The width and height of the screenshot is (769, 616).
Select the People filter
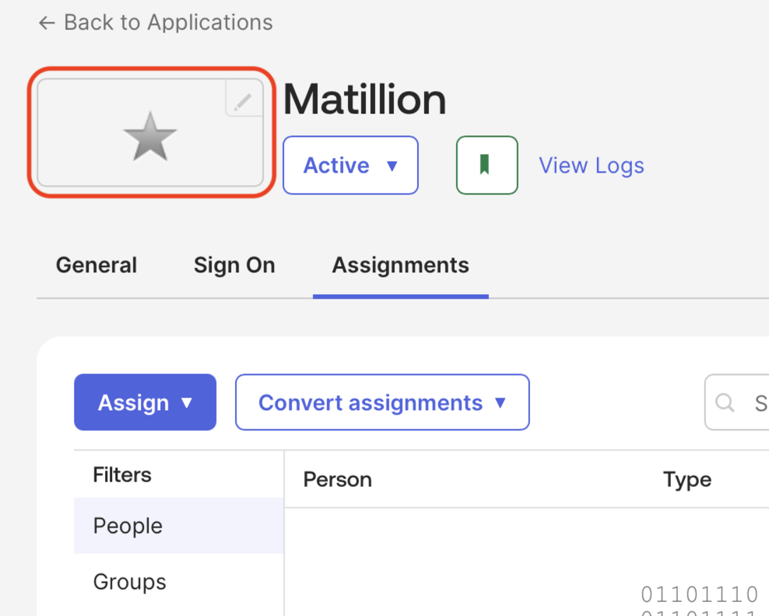(x=128, y=526)
